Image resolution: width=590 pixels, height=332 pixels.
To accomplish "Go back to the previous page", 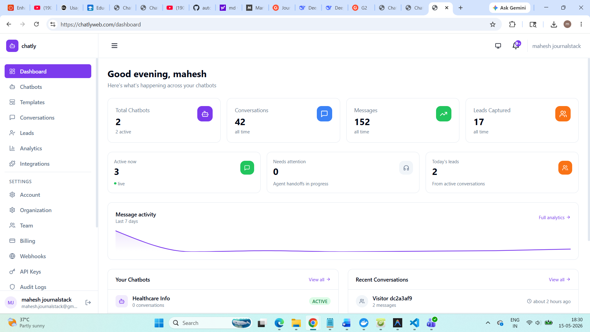I will pyautogui.click(x=9, y=24).
